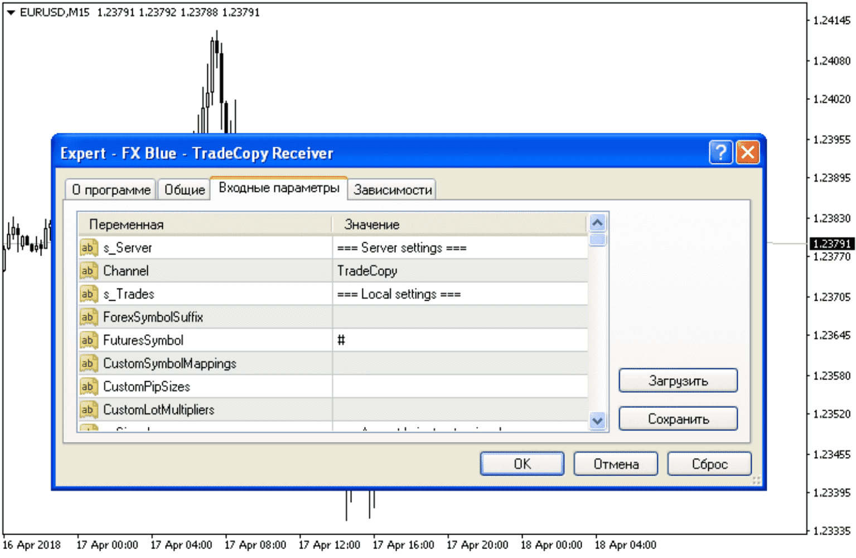Select the ForexSymbolSuffix variable name
856x558 pixels.
tap(153, 318)
